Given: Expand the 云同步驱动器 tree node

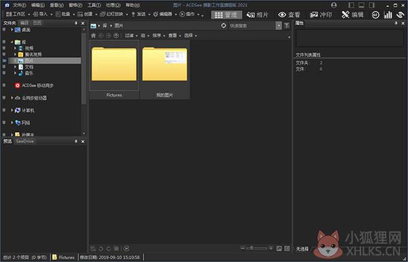Looking at the screenshot, I should coord(12,98).
